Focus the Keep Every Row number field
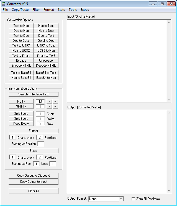The image size is (177, 206). (40, 123)
